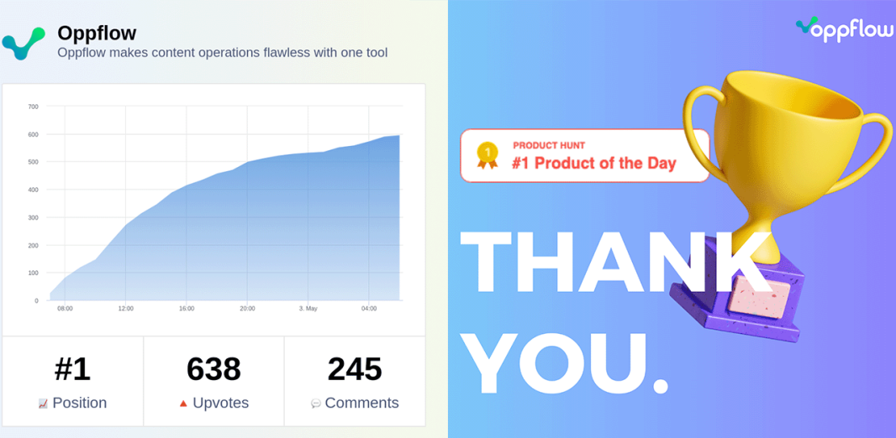Image resolution: width=896 pixels, height=438 pixels.
Task: Click the 12:00 x-axis label
Action: tap(126, 309)
